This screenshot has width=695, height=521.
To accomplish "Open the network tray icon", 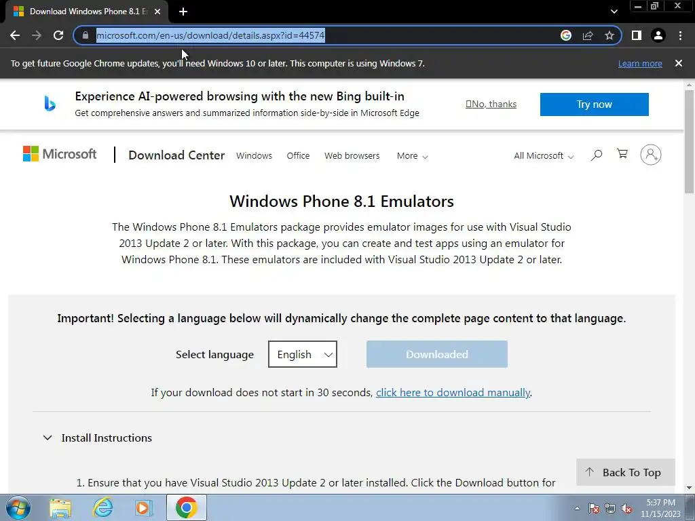I will click(x=610, y=509).
